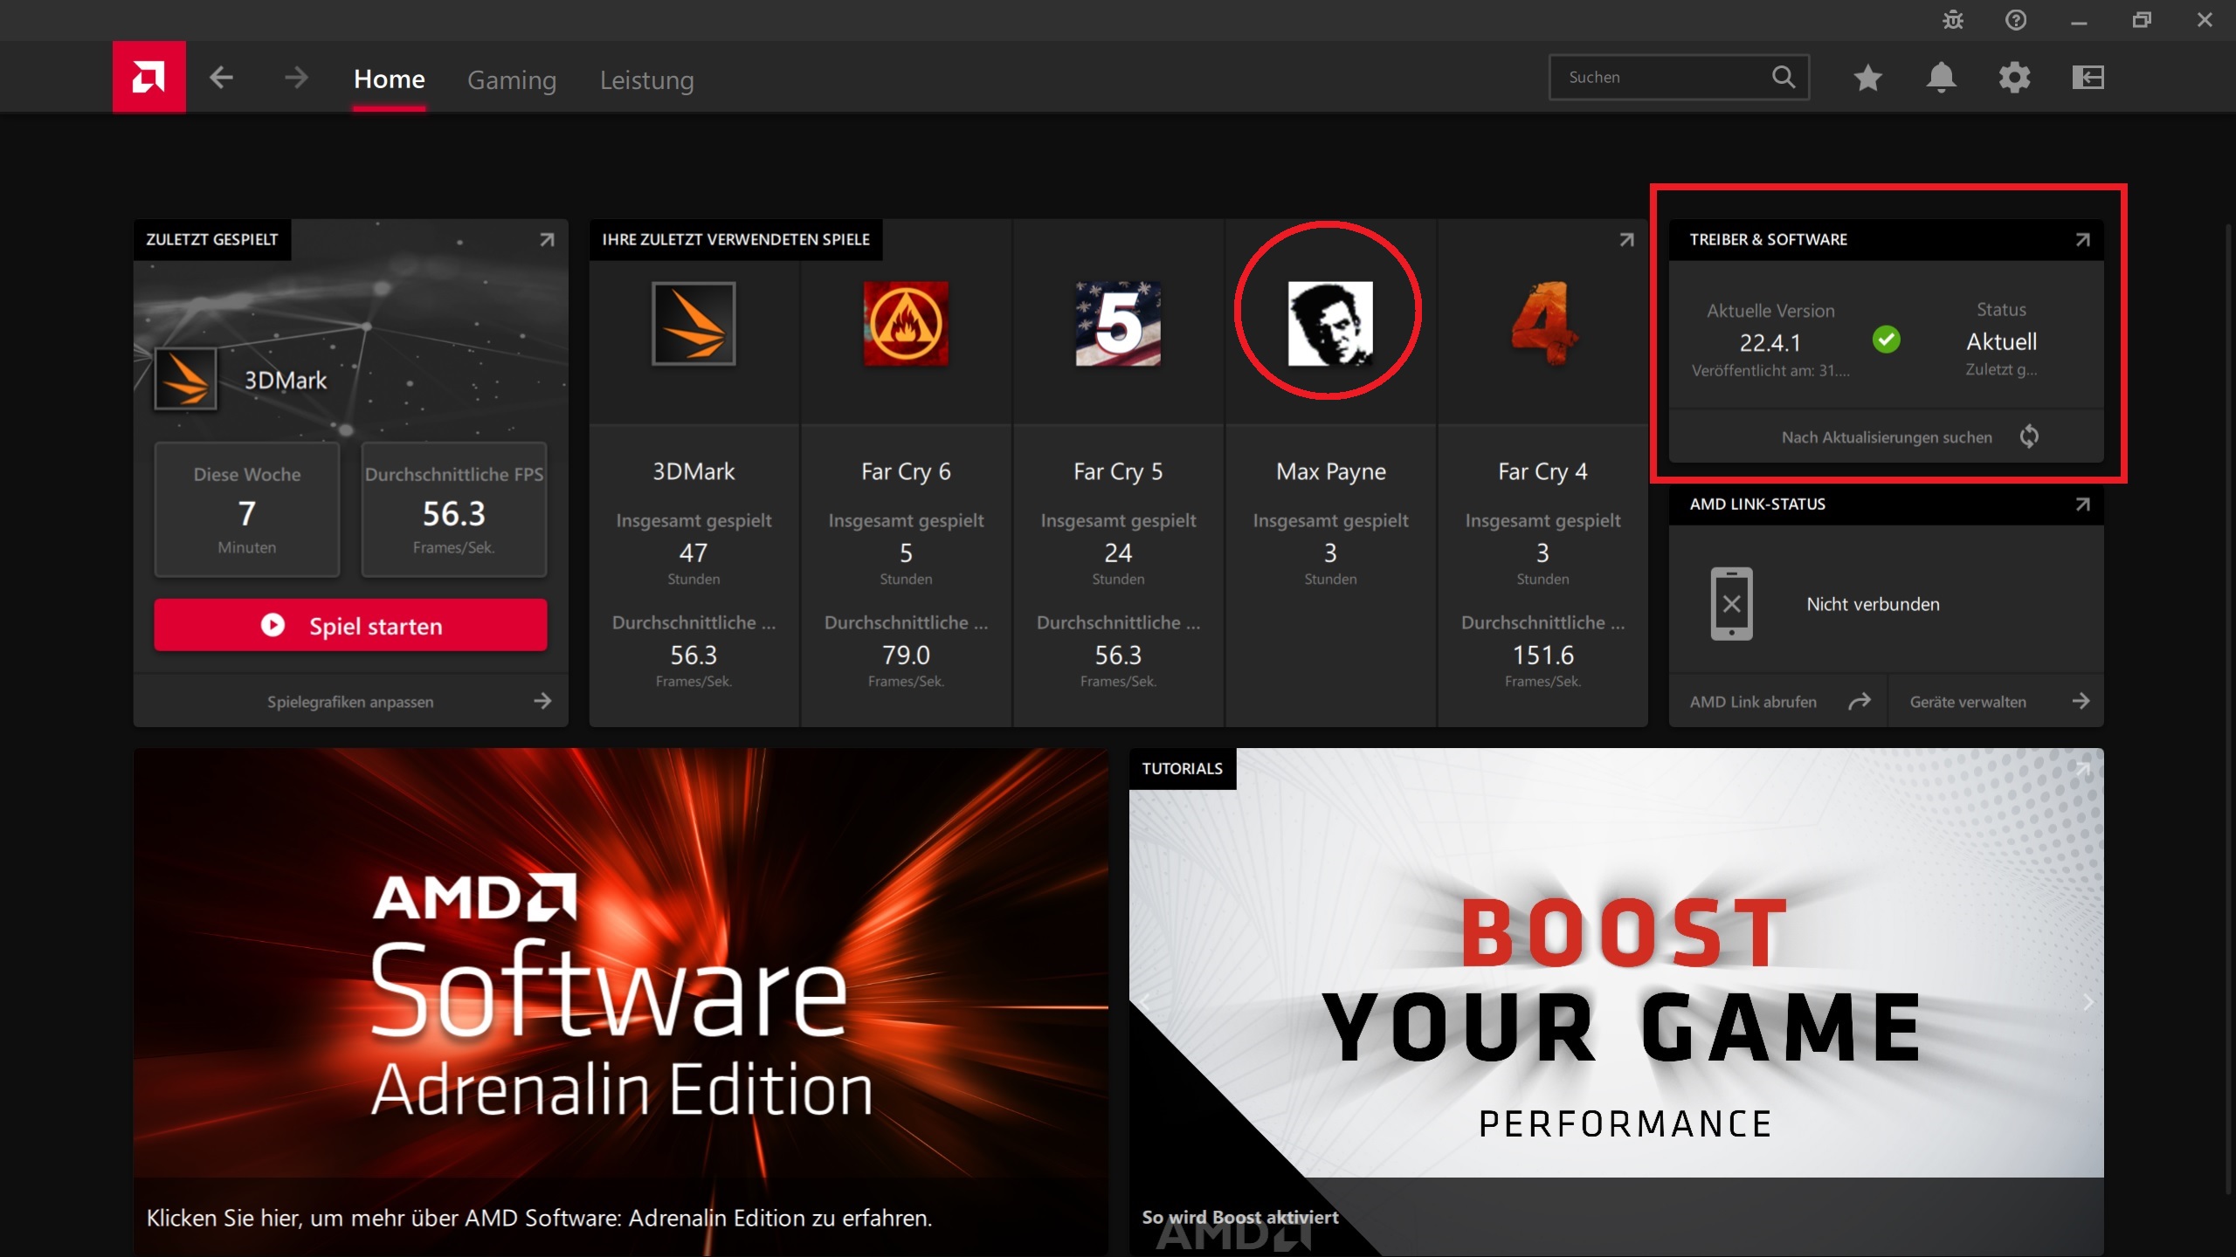The height and width of the screenshot is (1257, 2236).
Task: Open the favorites star icon
Action: point(1867,78)
